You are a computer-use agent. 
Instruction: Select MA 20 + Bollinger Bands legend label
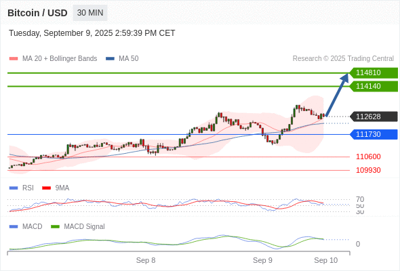[x=60, y=59]
